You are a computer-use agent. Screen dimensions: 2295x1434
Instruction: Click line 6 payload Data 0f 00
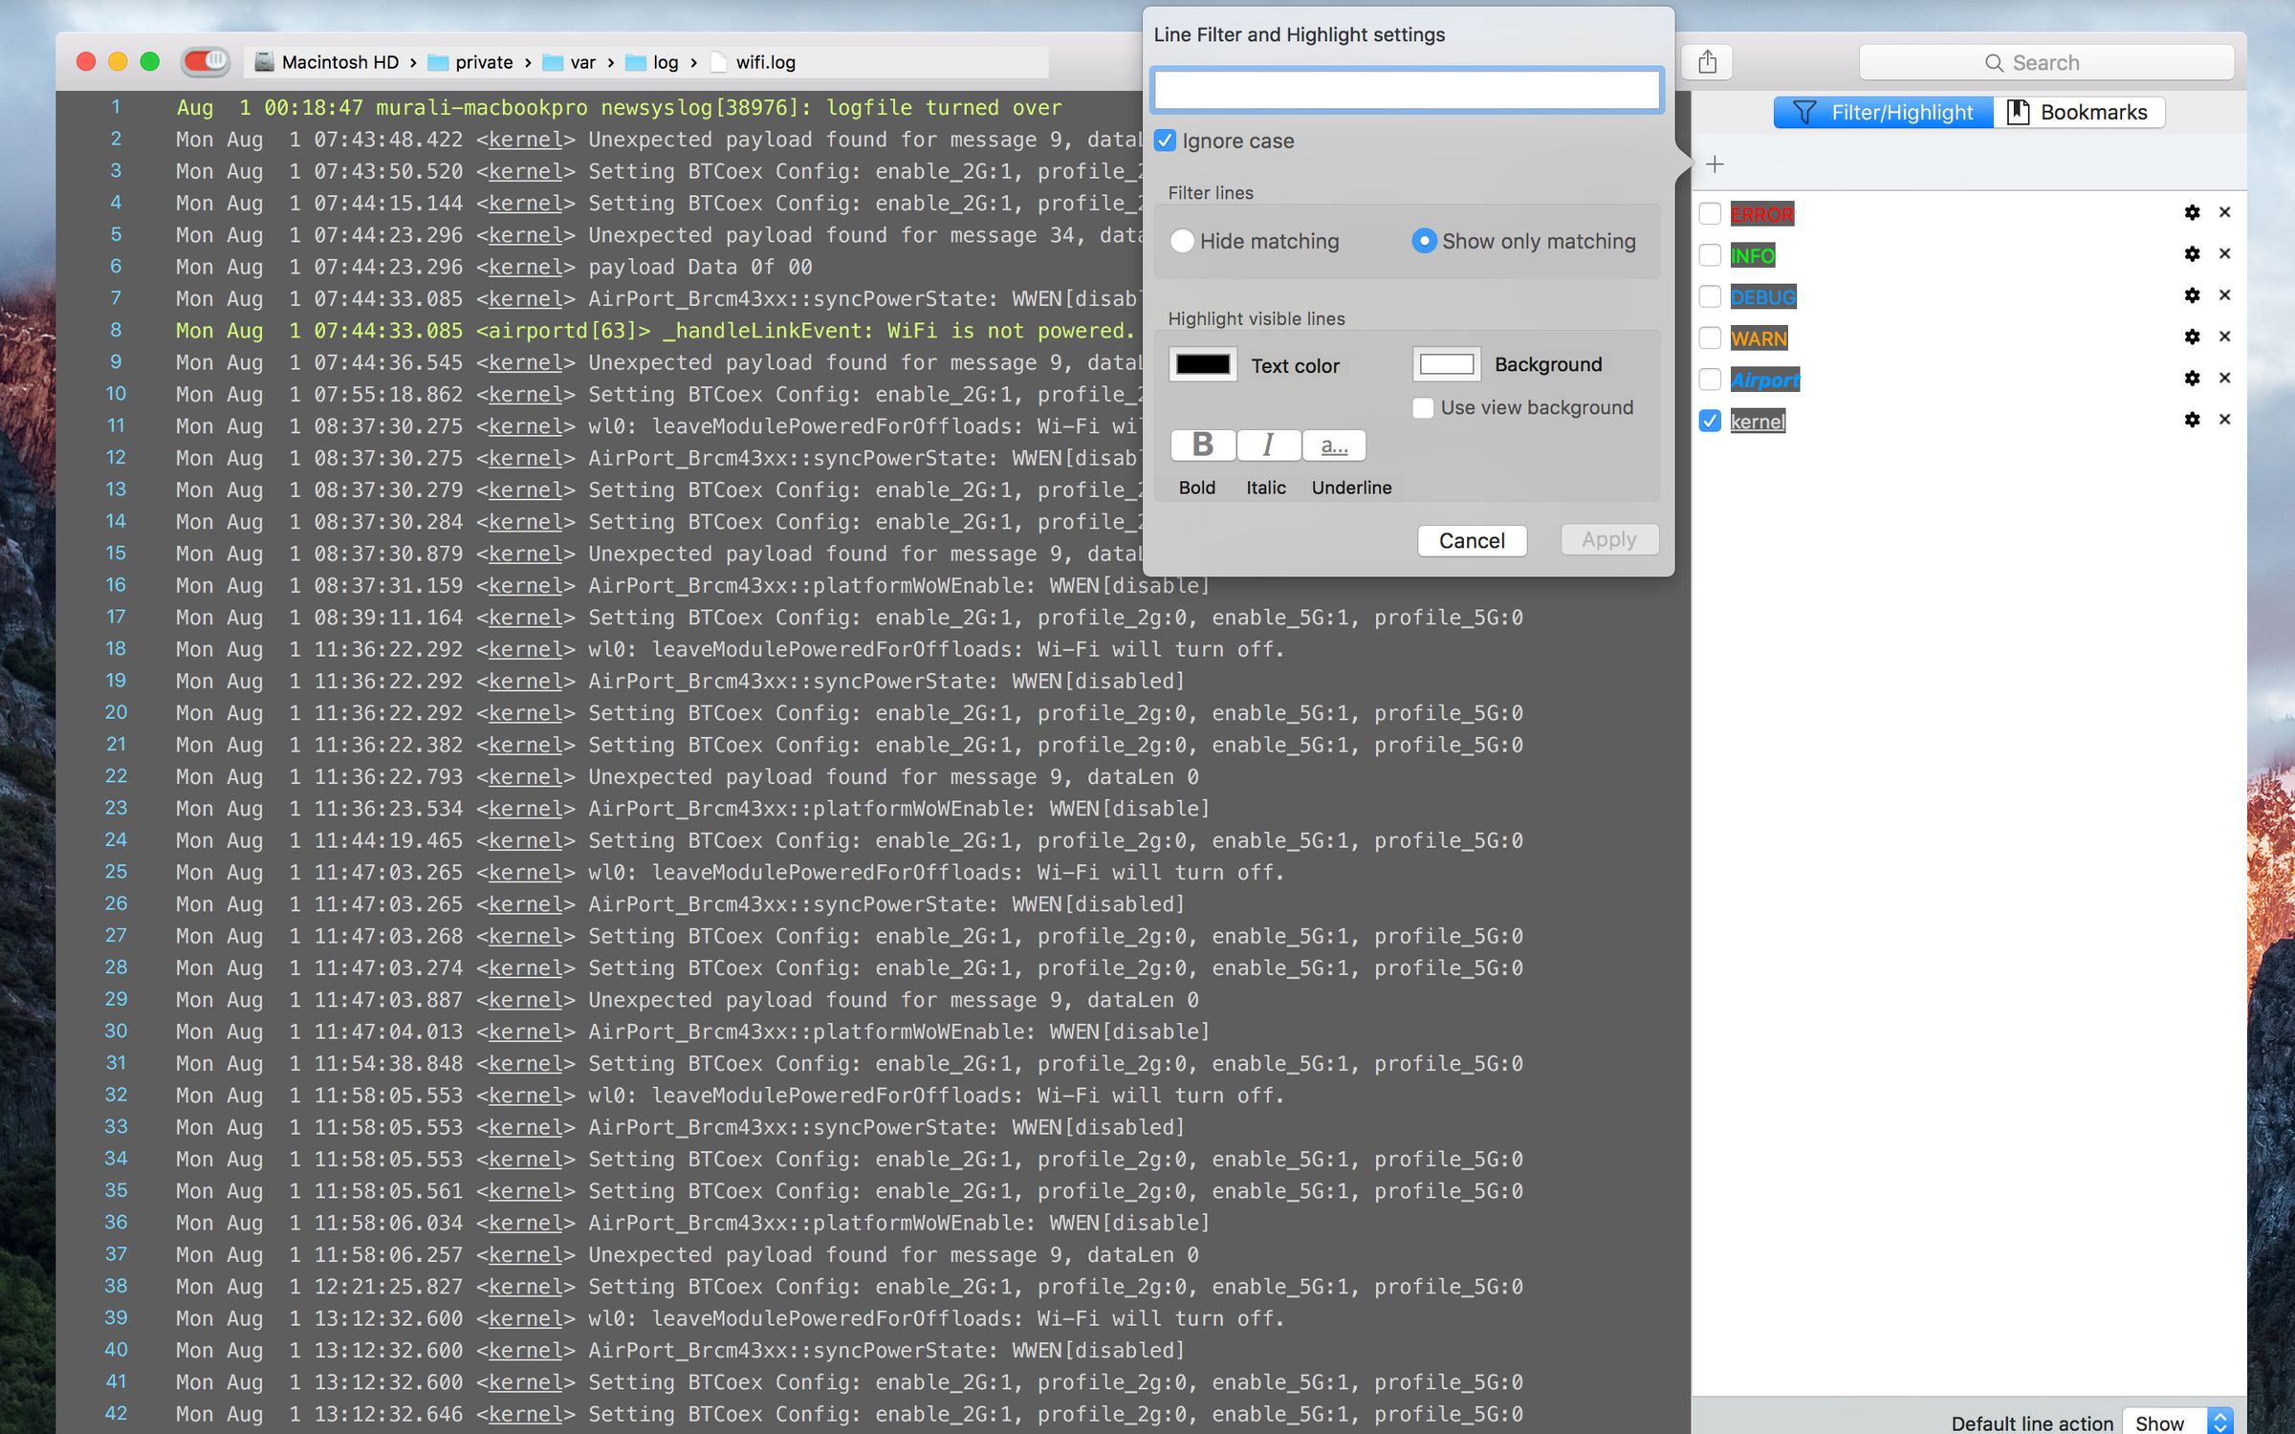pyautogui.click(x=493, y=267)
